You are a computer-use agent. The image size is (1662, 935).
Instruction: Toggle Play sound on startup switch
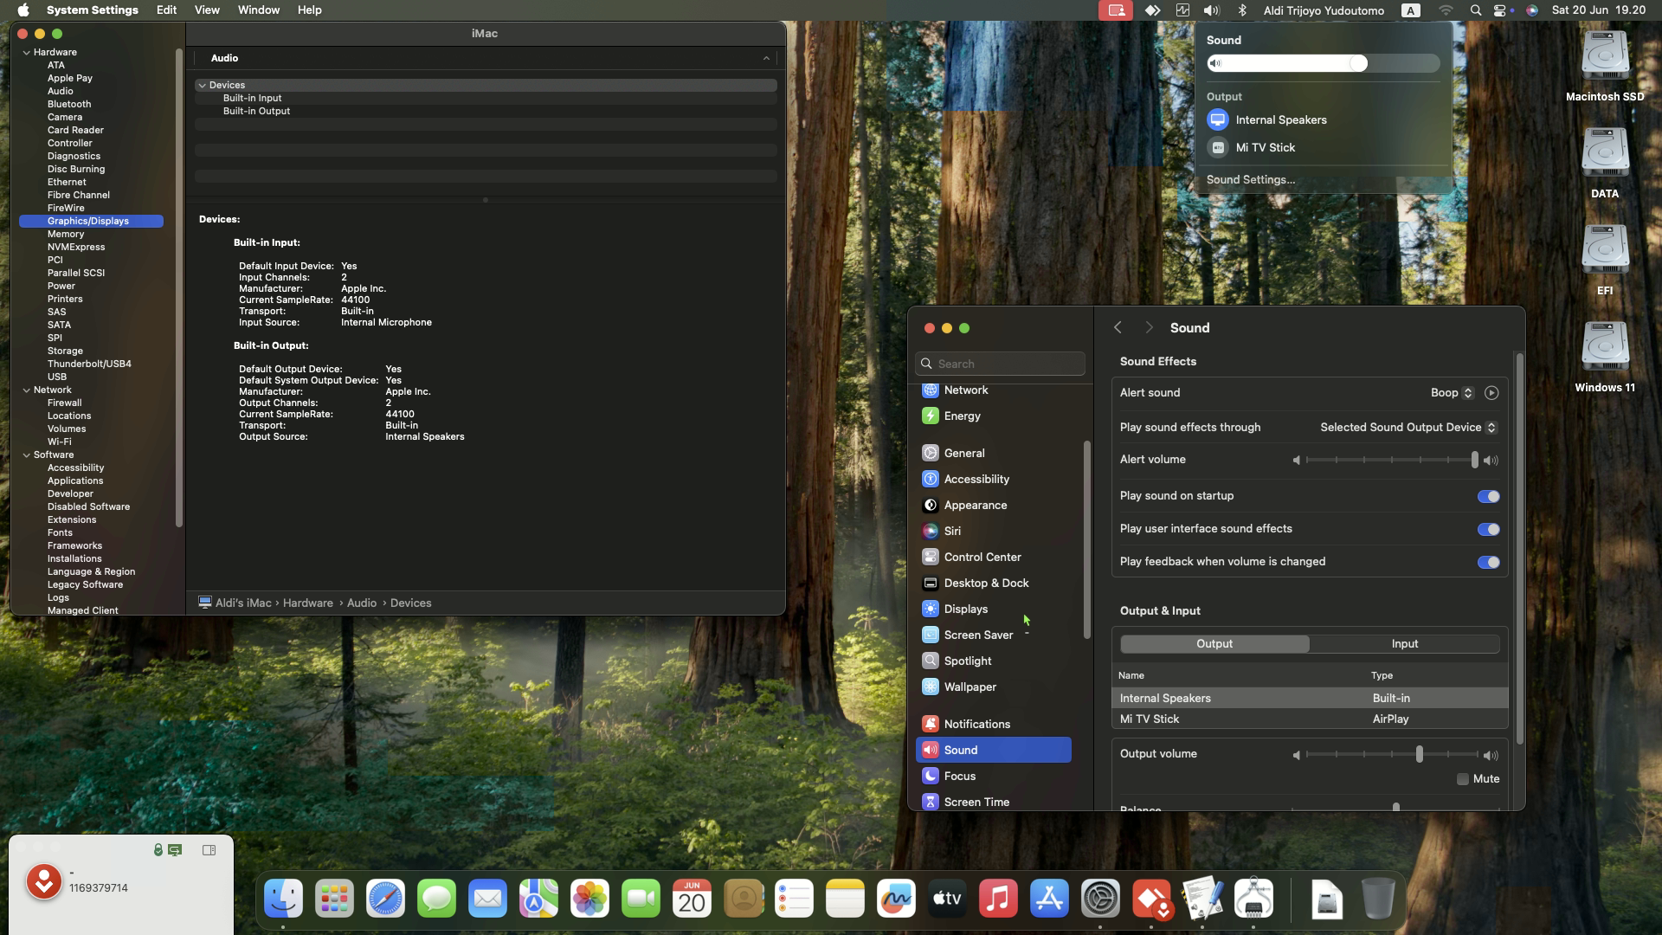1488,496
